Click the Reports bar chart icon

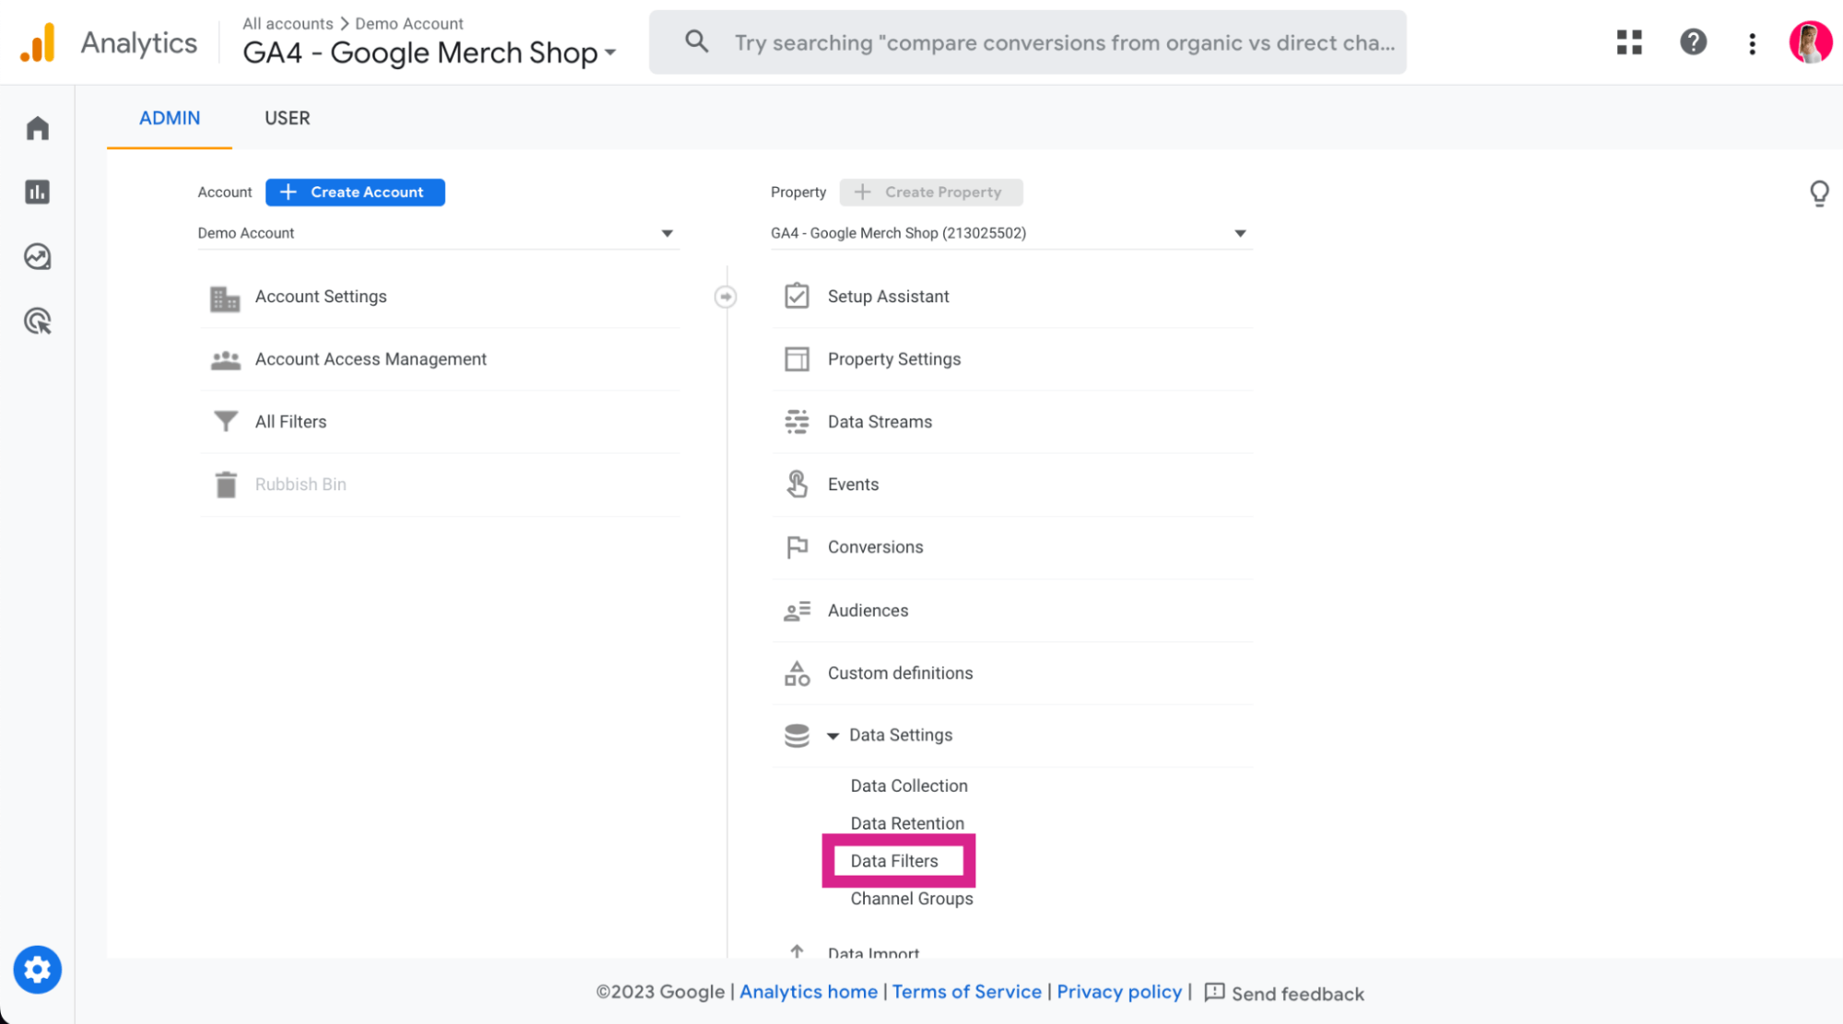pyautogui.click(x=38, y=192)
